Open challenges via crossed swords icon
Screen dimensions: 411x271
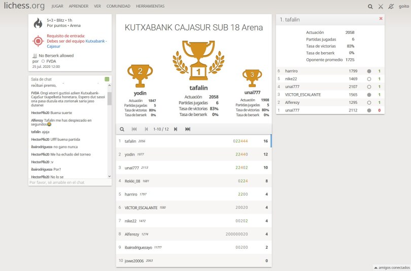[x=381, y=7]
